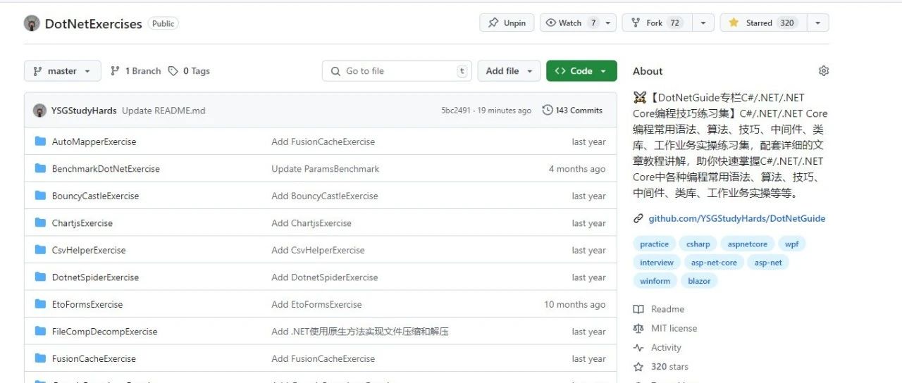
Task: Select the aspnetcore topic tag
Action: (748, 244)
